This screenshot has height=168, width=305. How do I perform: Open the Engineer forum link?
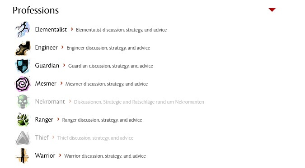pyautogui.click(x=46, y=48)
